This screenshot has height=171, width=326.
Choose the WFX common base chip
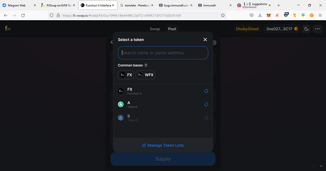tap(146, 75)
